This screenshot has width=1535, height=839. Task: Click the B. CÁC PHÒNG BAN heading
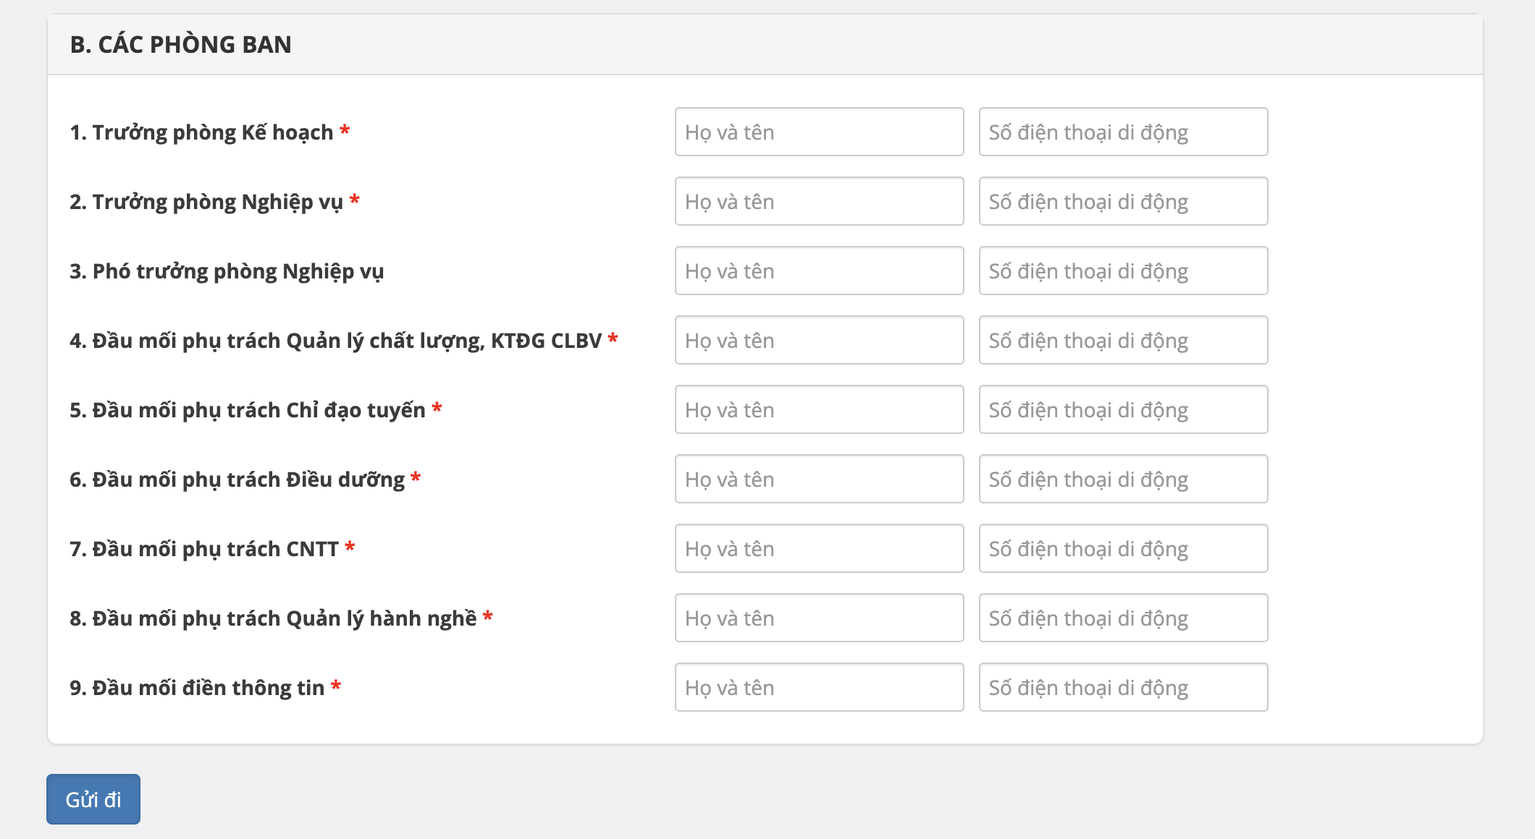(x=180, y=45)
